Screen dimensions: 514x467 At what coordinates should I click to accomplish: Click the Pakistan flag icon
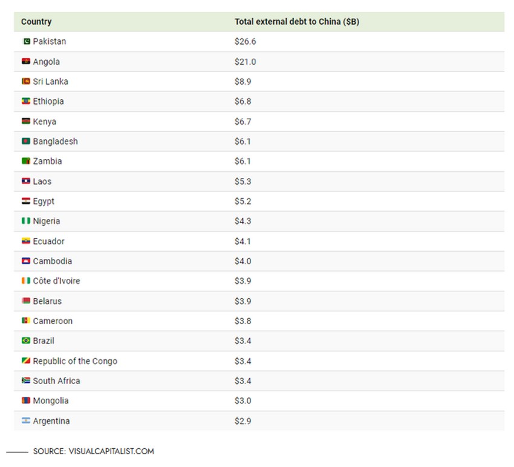[25, 41]
